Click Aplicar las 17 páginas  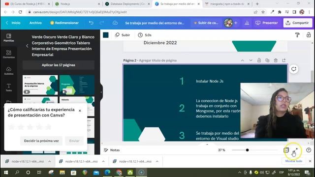(x=59, y=65)
